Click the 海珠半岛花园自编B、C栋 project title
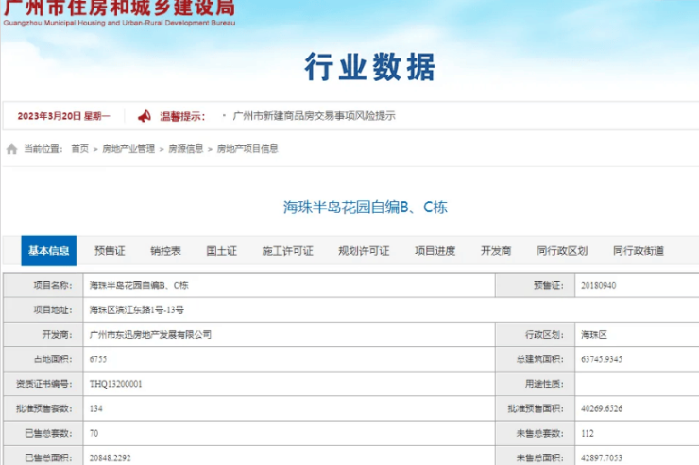The width and height of the screenshot is (699, 465). [x=366, y=207]
